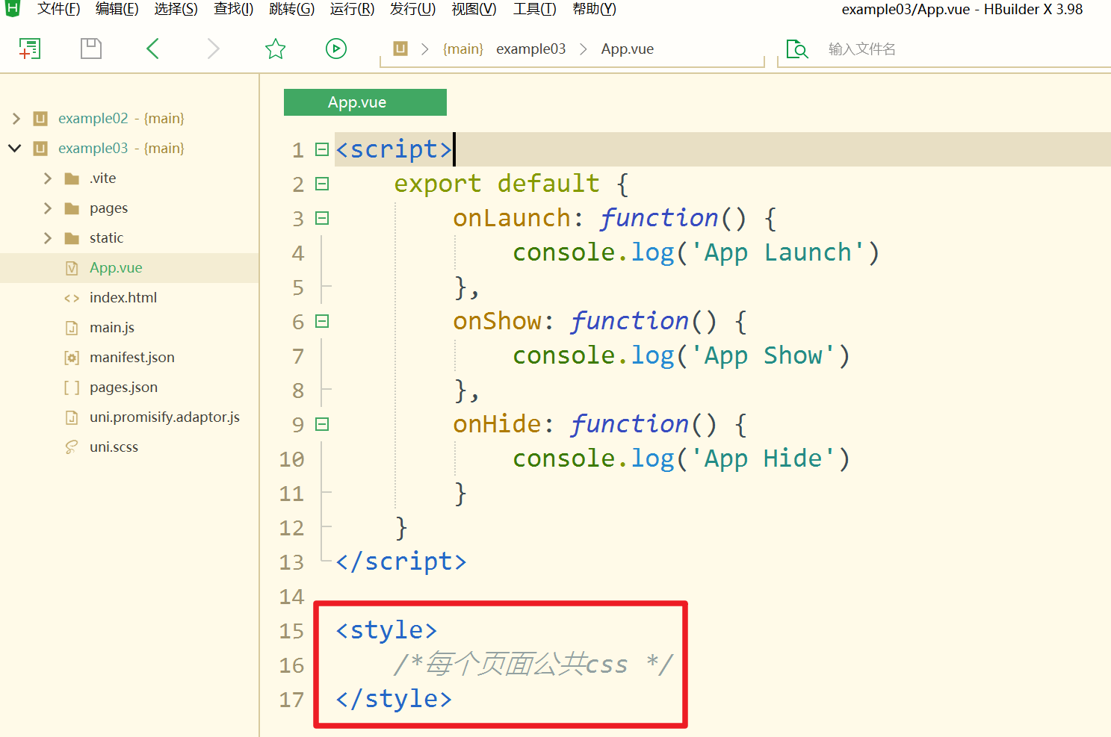Open pages.json from project tree
This screenshot has height=737, width=1111.
[123, 388]
